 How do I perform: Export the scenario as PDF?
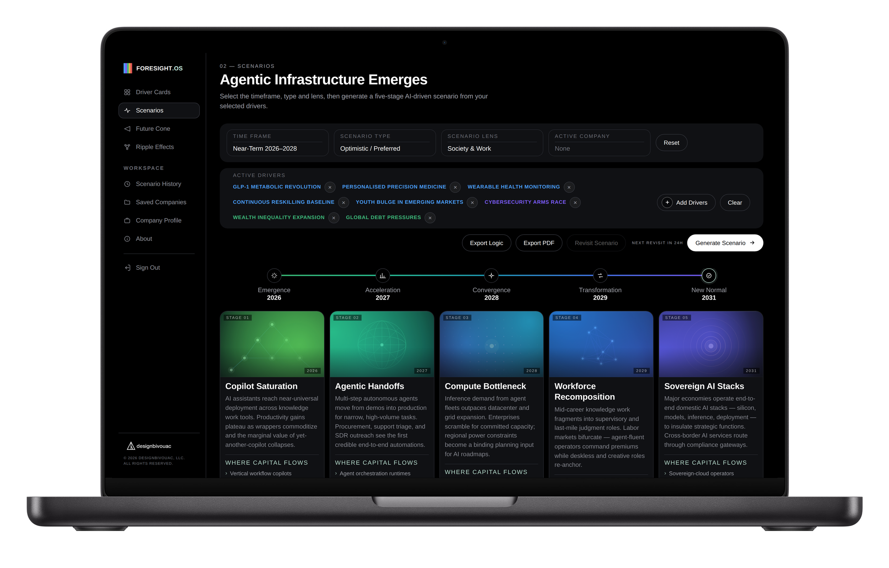click(539, 243)
